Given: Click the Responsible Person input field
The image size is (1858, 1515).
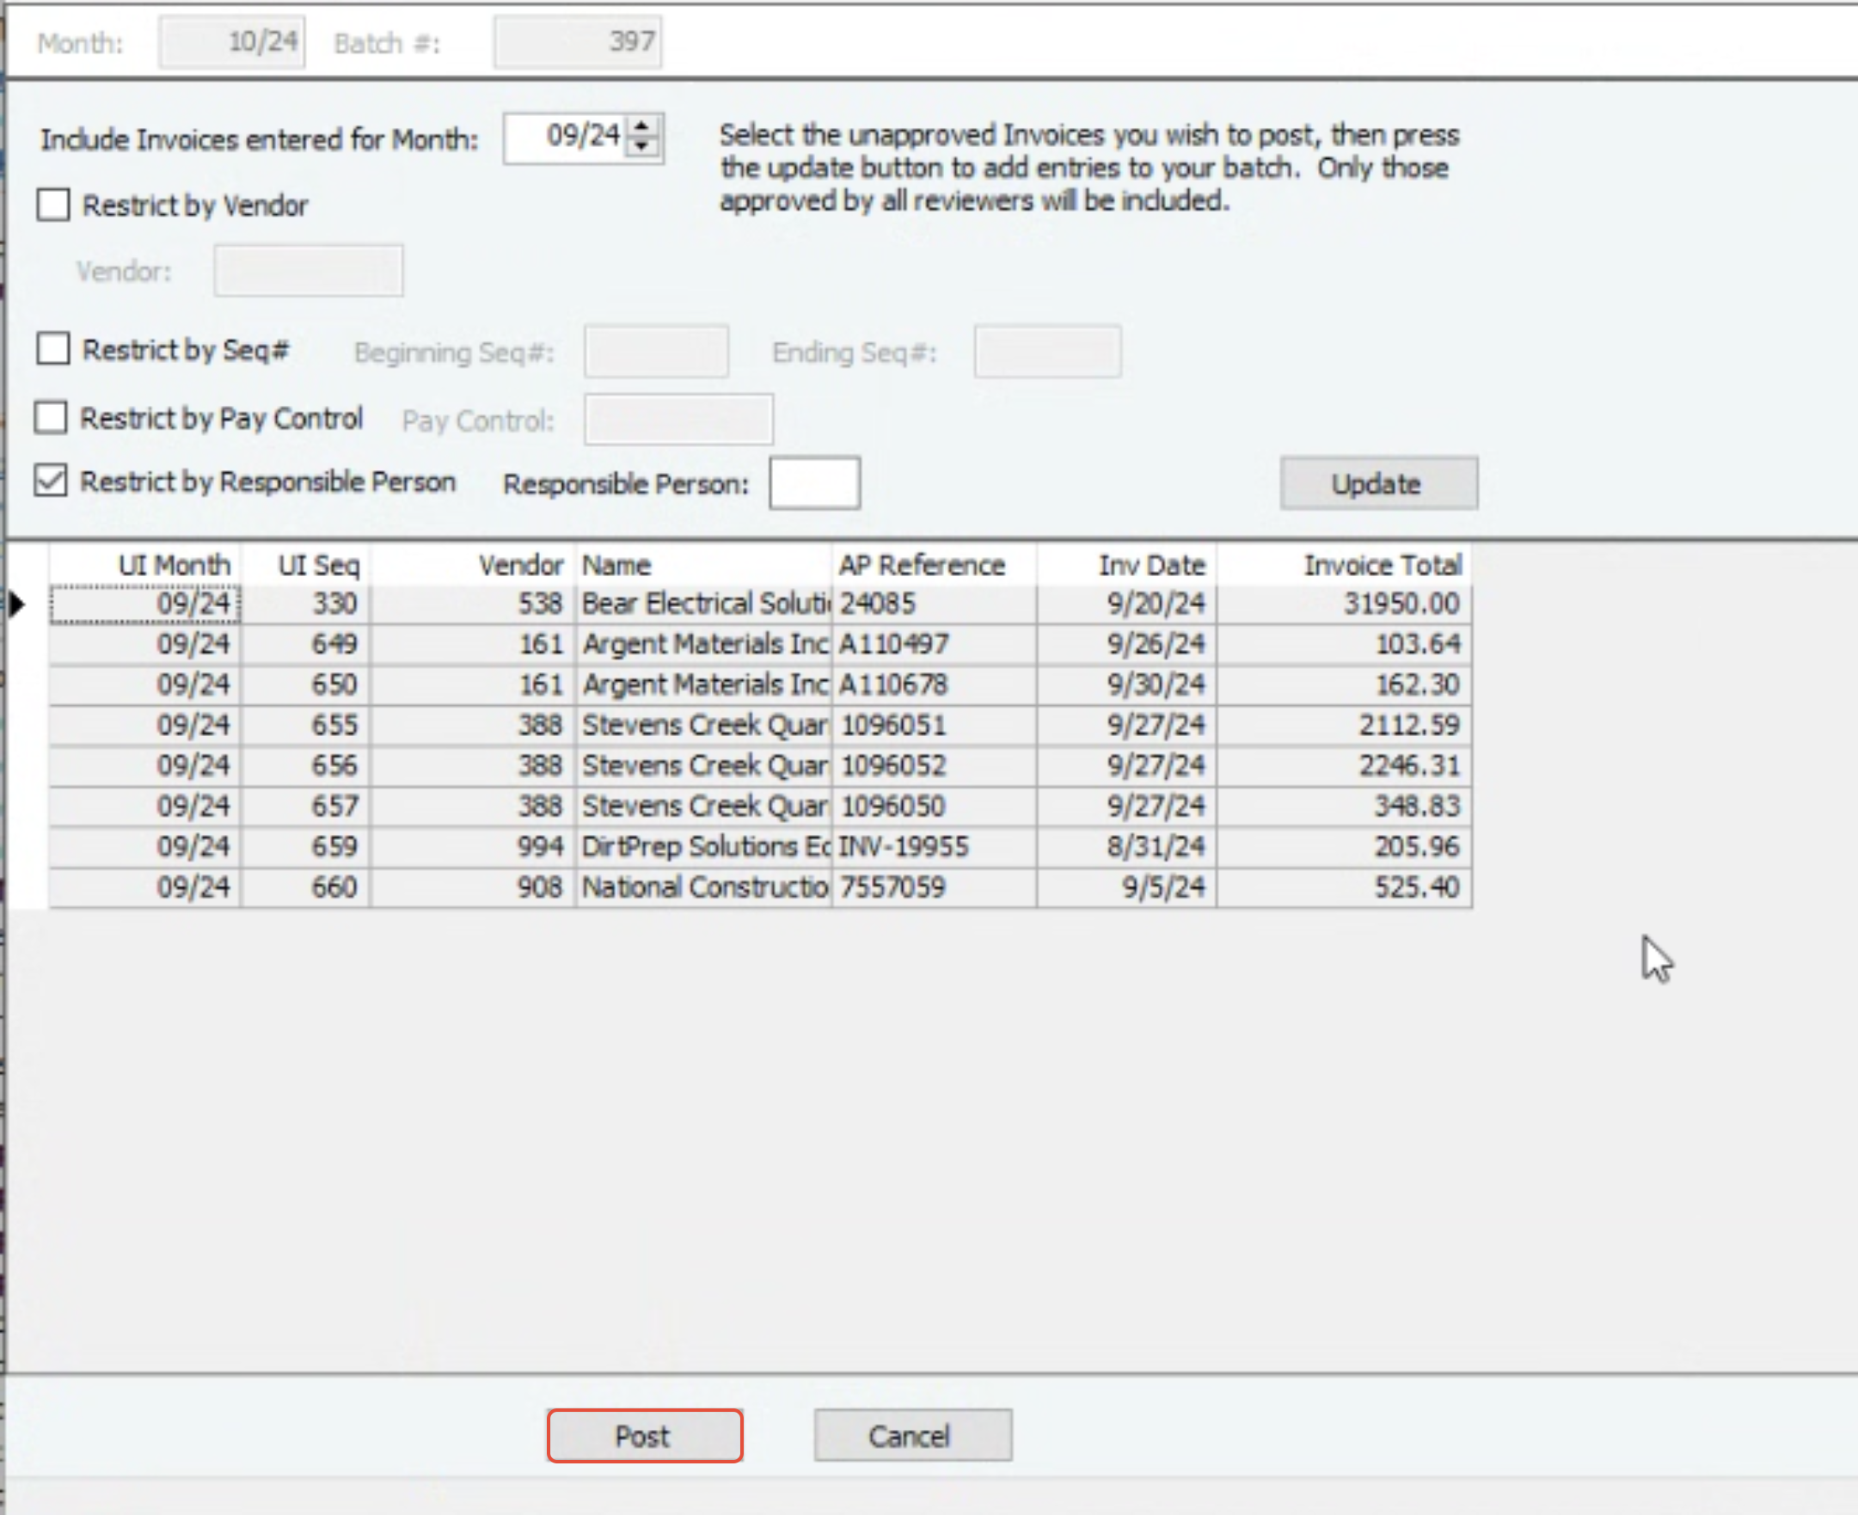Looking at the screenshot, I should point(813,483).
